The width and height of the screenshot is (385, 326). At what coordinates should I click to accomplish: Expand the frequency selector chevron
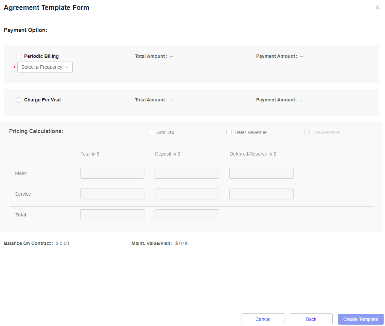pyautogui.click(x=67, y=67)
